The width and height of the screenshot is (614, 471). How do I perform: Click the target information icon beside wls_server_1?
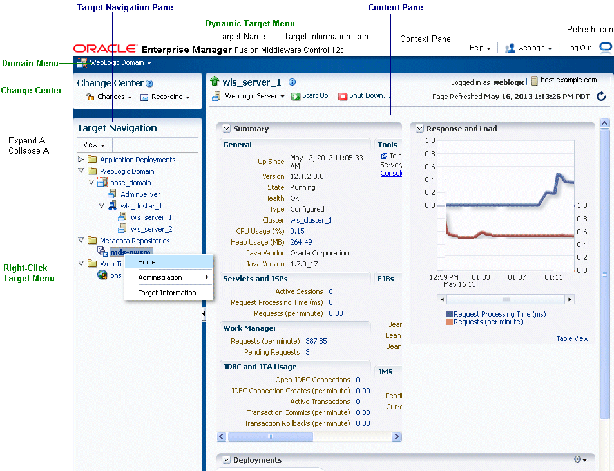(x=292, y=82)
